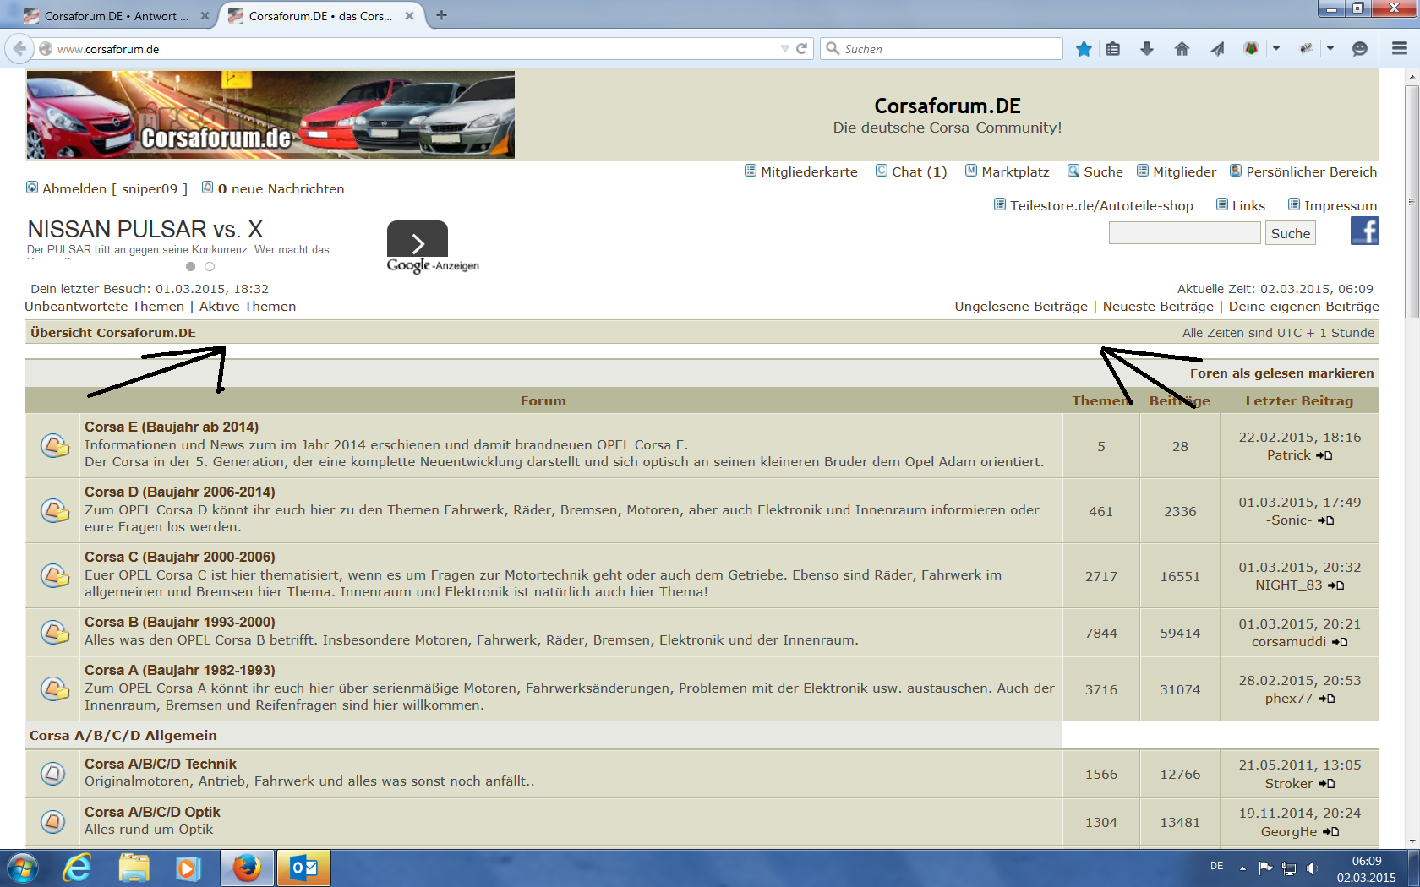Open dropdown next to red-green addon icon
The height and width of the screenshot is (887, 1420).
(1276, 49)
